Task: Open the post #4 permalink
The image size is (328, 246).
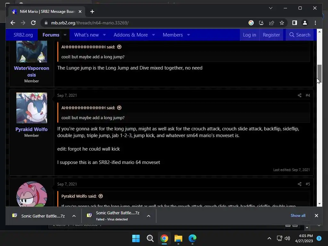Action: coord(308,95)
